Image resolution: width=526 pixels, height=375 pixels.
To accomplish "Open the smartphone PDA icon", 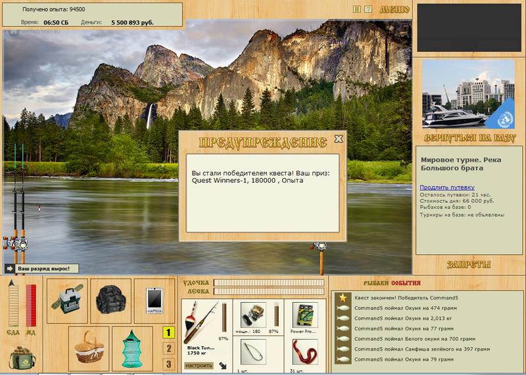I will [x=155, y=301].
